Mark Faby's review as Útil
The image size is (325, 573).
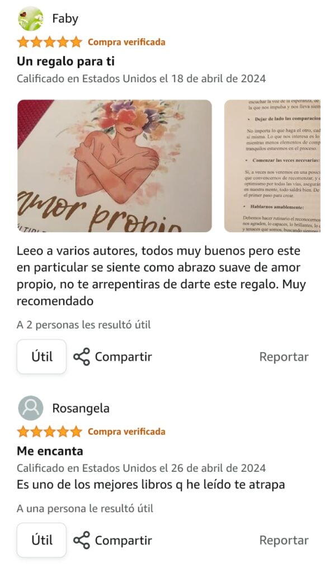pos(41,356)
